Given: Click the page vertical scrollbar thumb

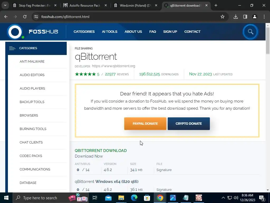Looking at the screenshot, I should pyautogui.click(x=268, y=40).
